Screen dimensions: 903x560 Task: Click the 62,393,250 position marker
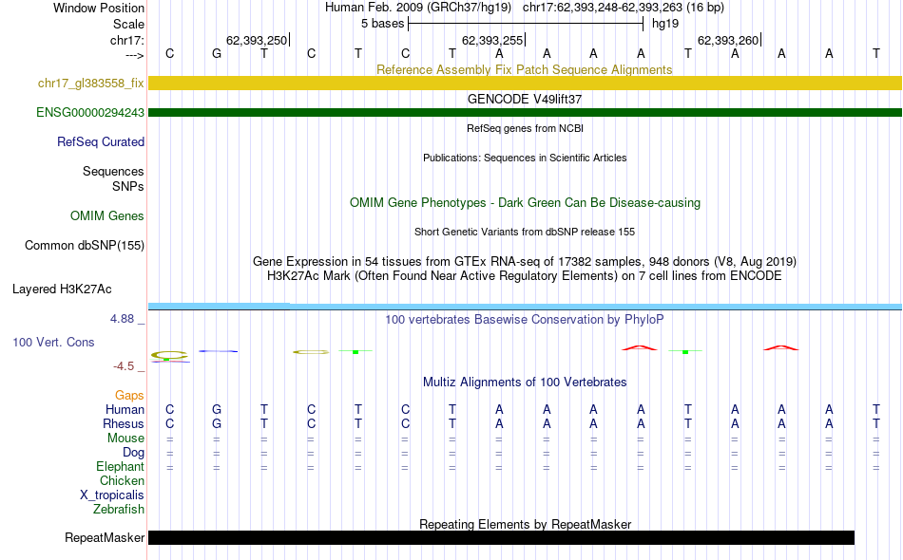(257, 40)
